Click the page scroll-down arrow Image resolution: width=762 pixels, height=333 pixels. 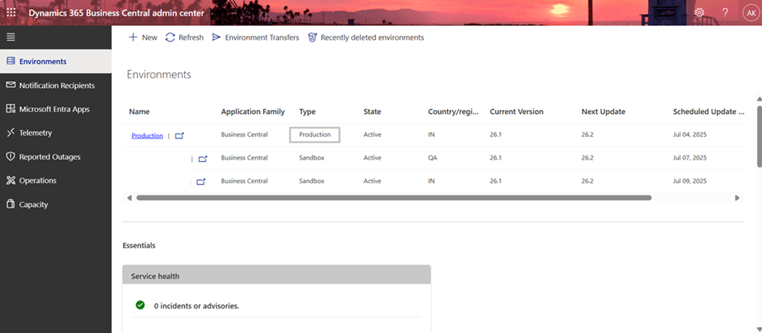[x=759, y=329]
